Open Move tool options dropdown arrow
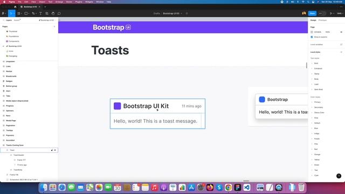Image resolution: width=345 pixels, height=194 pixels. (14, 13)
